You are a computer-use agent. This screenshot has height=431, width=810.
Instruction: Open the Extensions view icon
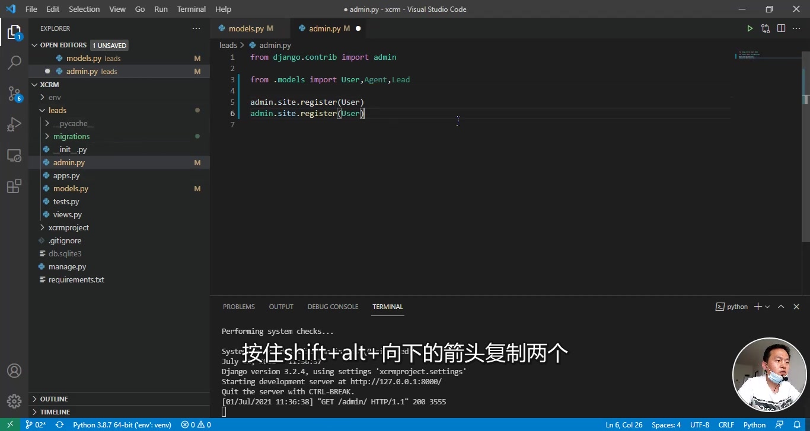[x=14, y=186]
